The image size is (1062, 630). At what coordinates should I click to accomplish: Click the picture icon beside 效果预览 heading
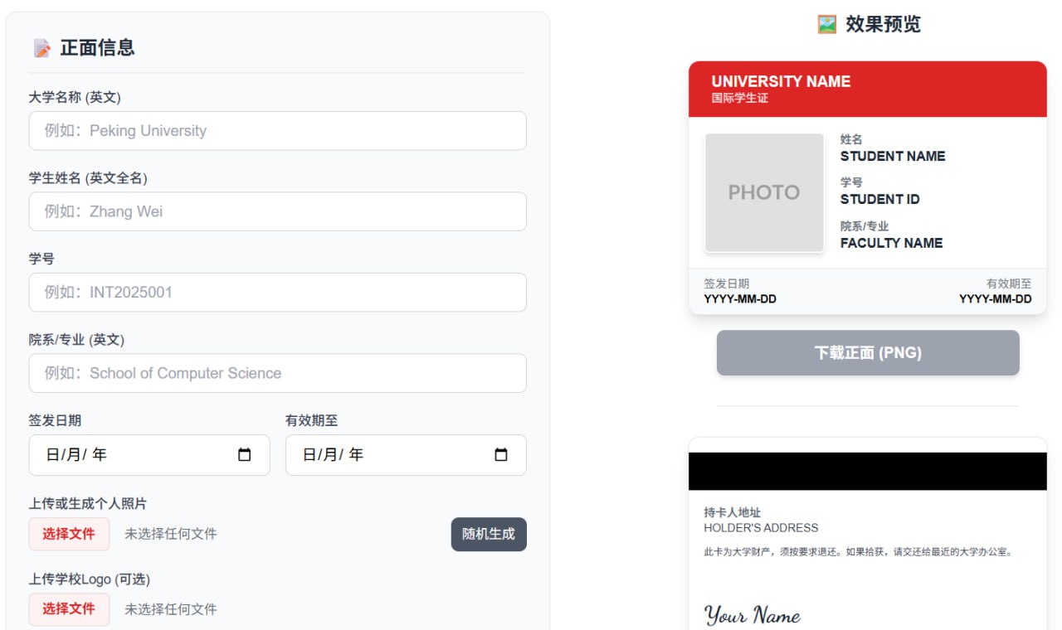point(826,24)
